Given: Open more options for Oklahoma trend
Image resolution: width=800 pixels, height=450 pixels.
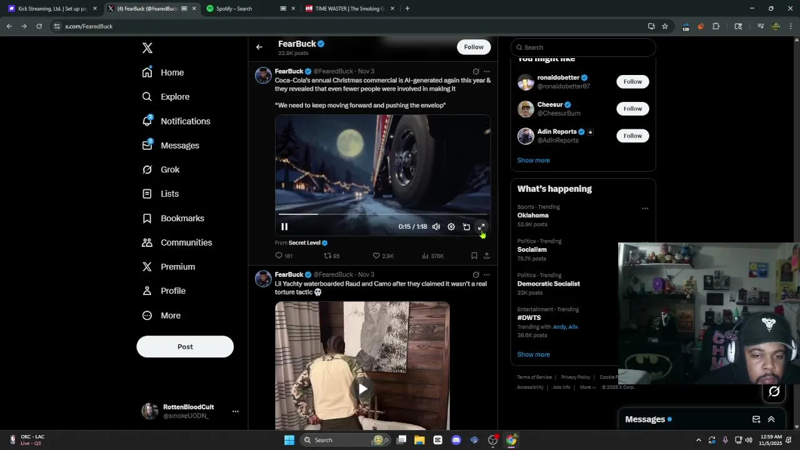Looking at the screenshot, I should pos(645,209).
